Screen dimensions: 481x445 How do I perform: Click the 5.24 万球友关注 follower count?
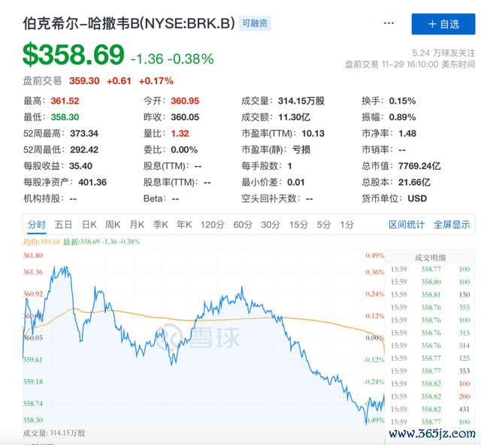click(443, 53)
